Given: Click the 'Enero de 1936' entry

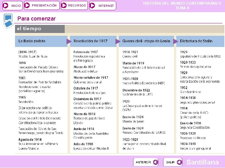Looking at the screenshot, I should click(191, 123).
